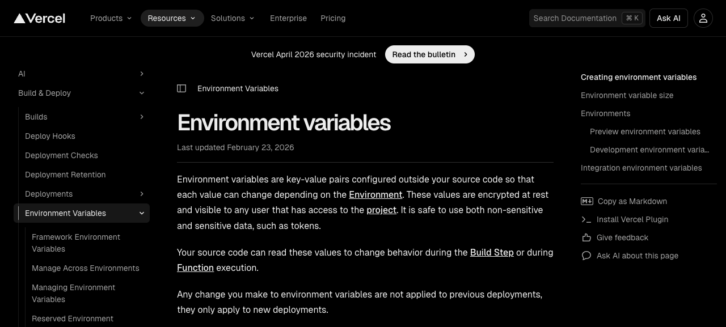
Task: Expand the Builds submenu
Action: (x=141, y=117)
